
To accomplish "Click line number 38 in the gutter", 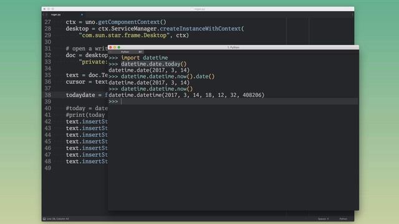I will click(x=48, y=95).
